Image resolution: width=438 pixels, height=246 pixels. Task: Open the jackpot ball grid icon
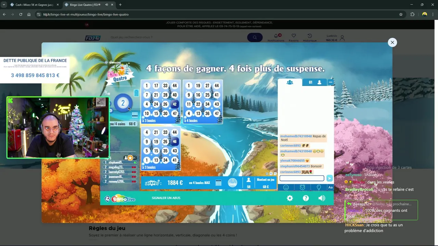point(218,183)
